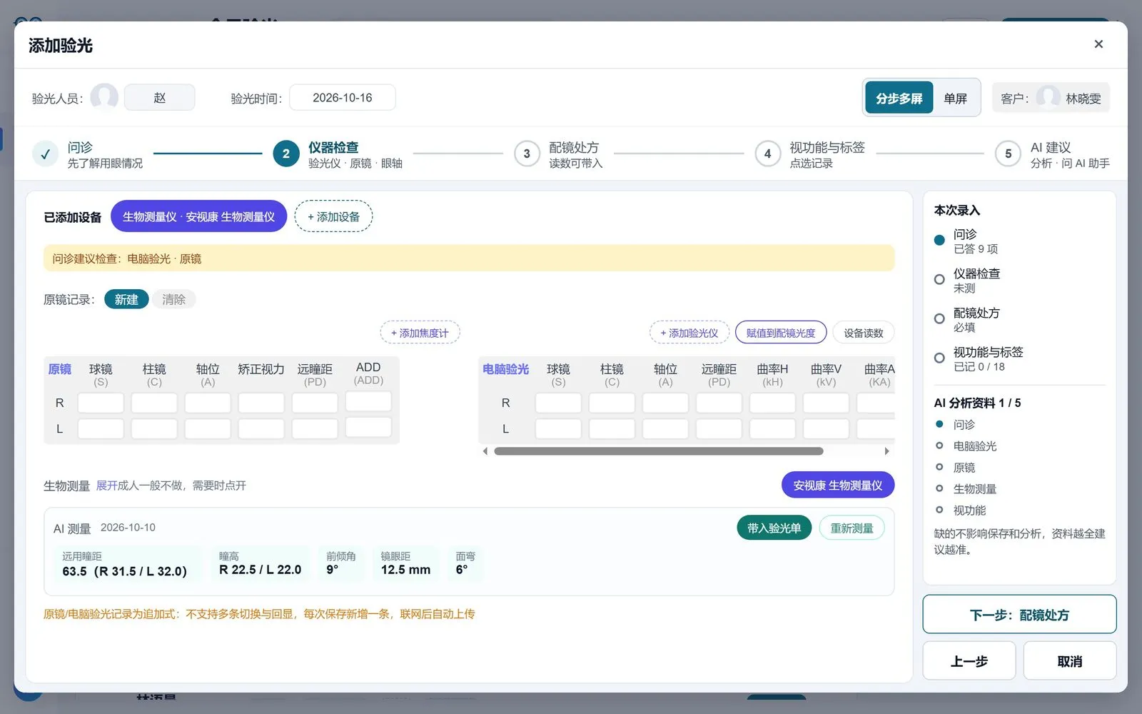
Task: Select the 清除 option for 原镜记录
Action: point(173,299)
